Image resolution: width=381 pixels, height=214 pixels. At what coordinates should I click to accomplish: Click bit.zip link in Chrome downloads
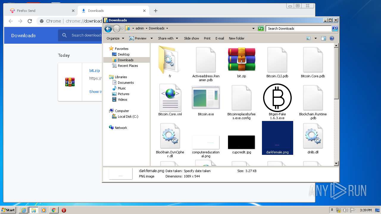coord(94,71)
